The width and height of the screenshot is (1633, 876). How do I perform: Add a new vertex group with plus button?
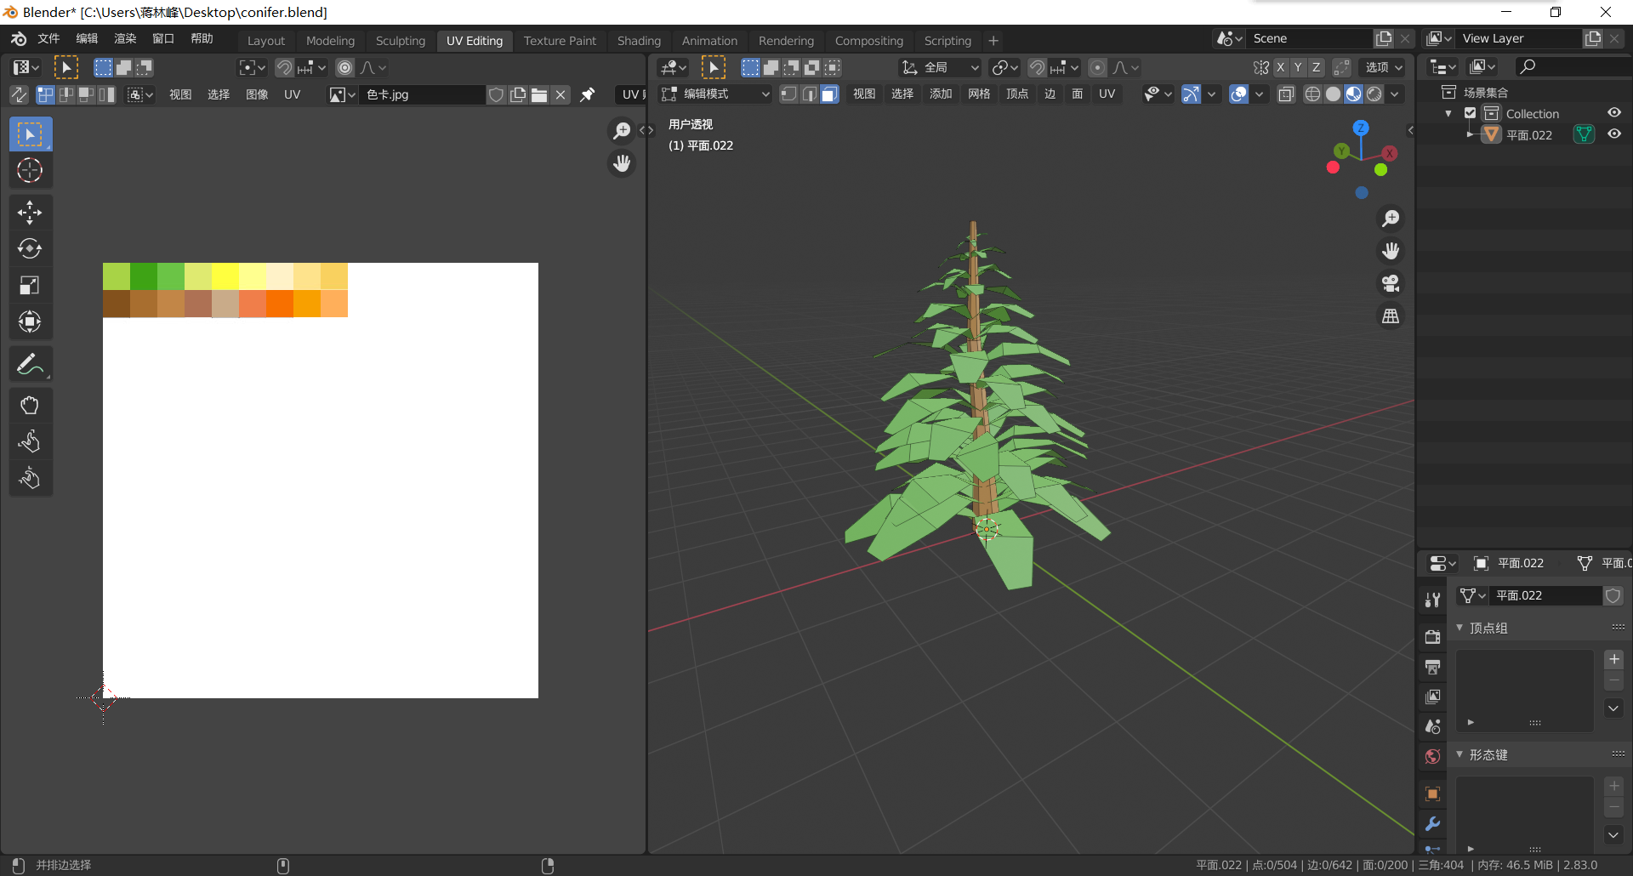point(1614,660)
